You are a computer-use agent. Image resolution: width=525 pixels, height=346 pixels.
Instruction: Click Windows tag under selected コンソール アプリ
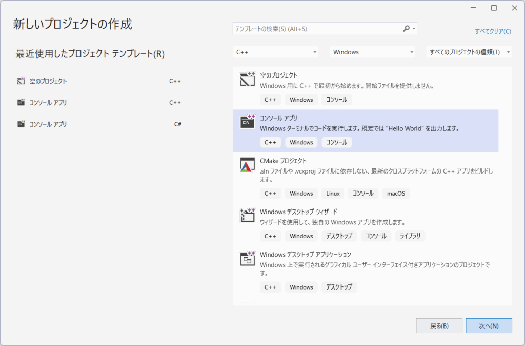pyautogui.click(x=301, y=142)
